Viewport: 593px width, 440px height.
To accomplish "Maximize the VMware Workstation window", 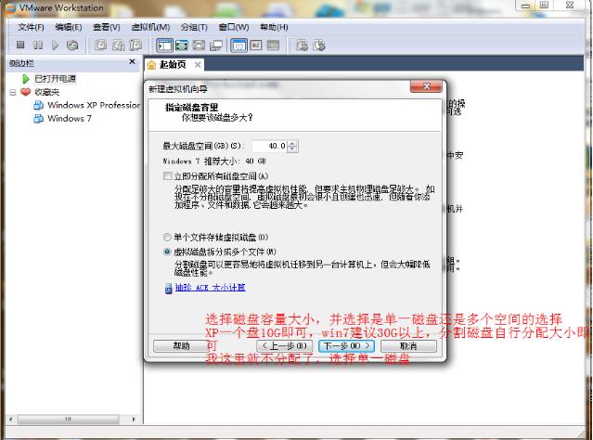I will (544, 5).
